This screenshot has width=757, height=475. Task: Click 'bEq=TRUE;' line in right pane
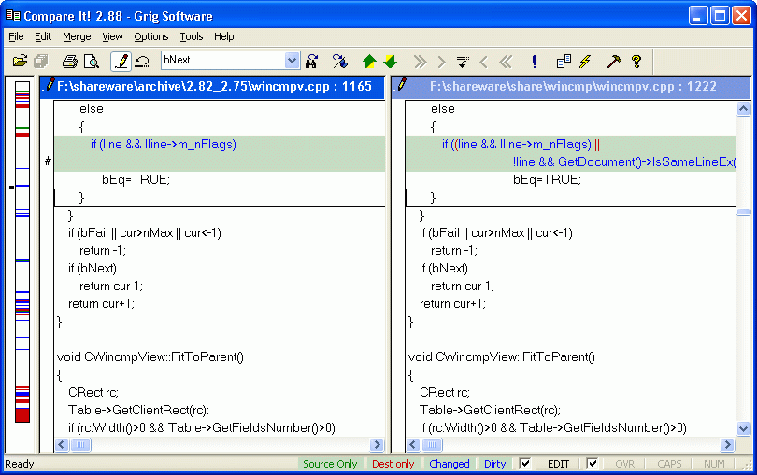pyautogui.click(x=547, y=179)
